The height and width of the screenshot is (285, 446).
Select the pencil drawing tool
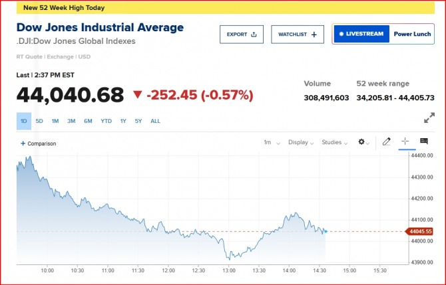387,142
